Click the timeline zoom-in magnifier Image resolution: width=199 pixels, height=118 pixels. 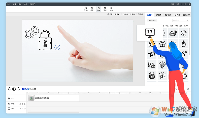(x=188, y=89)
